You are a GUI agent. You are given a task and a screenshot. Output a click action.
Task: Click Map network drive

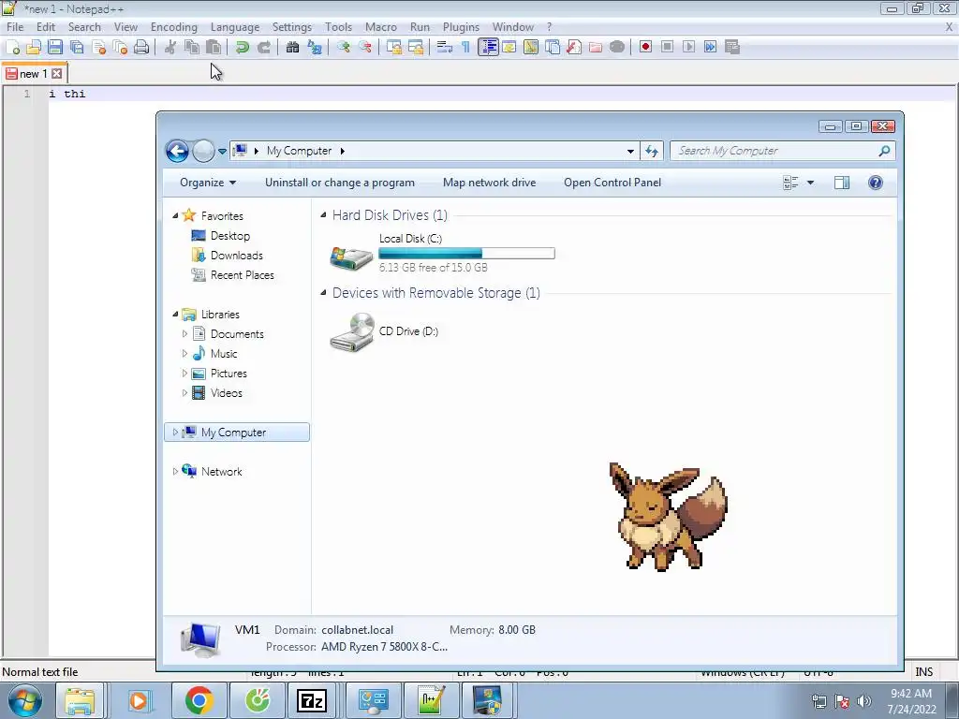pyautogui.click(x=489, y=183)
